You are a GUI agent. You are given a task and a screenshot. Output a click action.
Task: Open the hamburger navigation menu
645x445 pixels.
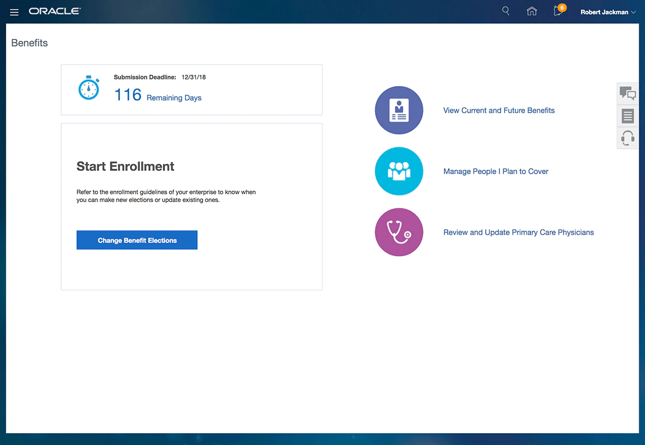(x=15, y=12)
